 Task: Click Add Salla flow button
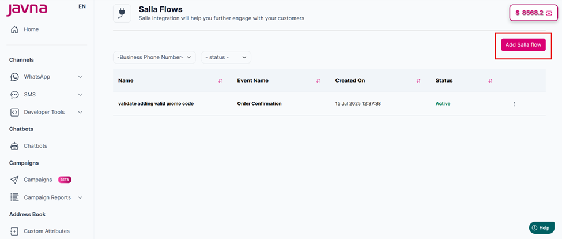(x=523, y=45)
